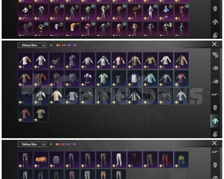Open helmet category in shirts panel sidebar

coord(215,68)
